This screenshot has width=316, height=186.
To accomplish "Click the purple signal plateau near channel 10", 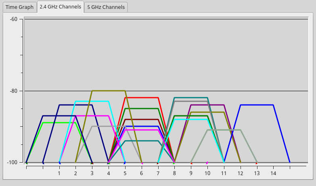I will pos(207,105).
